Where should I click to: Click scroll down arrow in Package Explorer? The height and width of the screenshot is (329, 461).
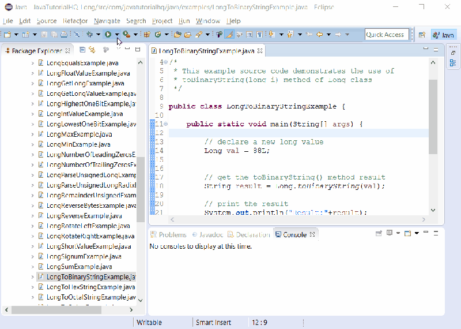[x=140, y=301]
